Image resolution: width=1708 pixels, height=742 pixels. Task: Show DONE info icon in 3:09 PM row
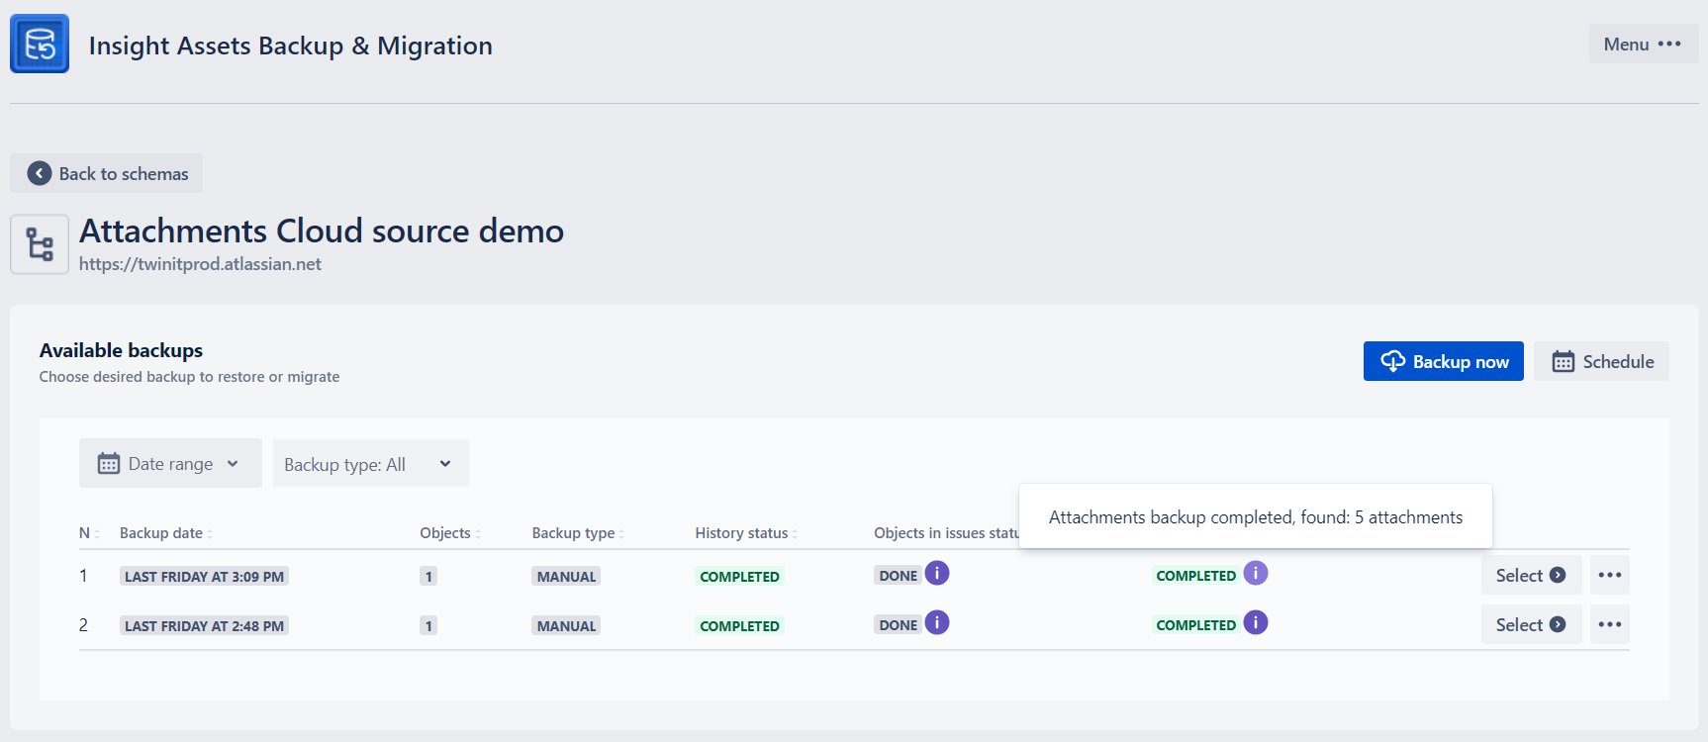(x=937, y=573)
